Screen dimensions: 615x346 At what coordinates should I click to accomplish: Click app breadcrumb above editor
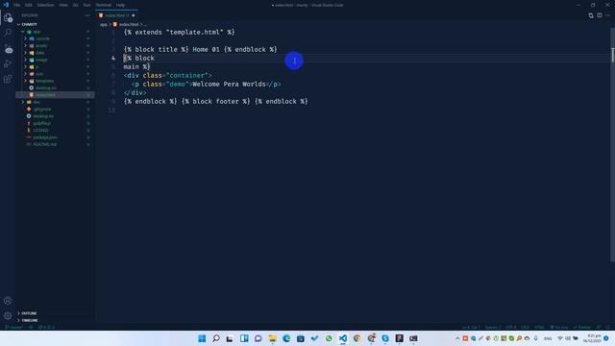[103, 24]
